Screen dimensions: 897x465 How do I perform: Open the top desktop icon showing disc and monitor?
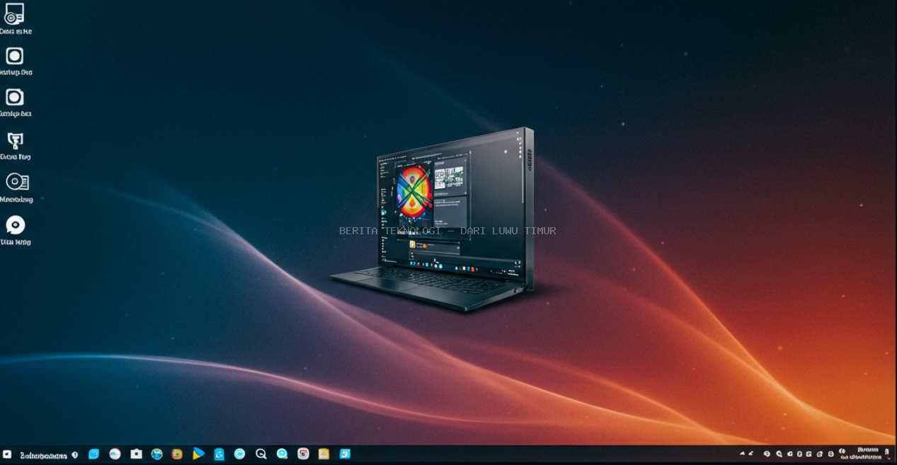(14, 14)
